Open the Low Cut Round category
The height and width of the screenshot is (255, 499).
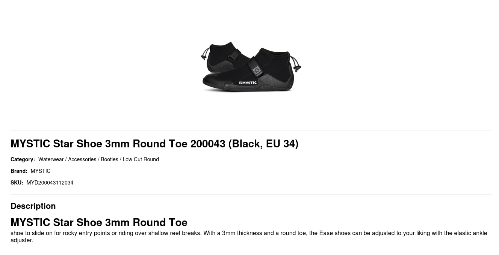tap(141, 159)
